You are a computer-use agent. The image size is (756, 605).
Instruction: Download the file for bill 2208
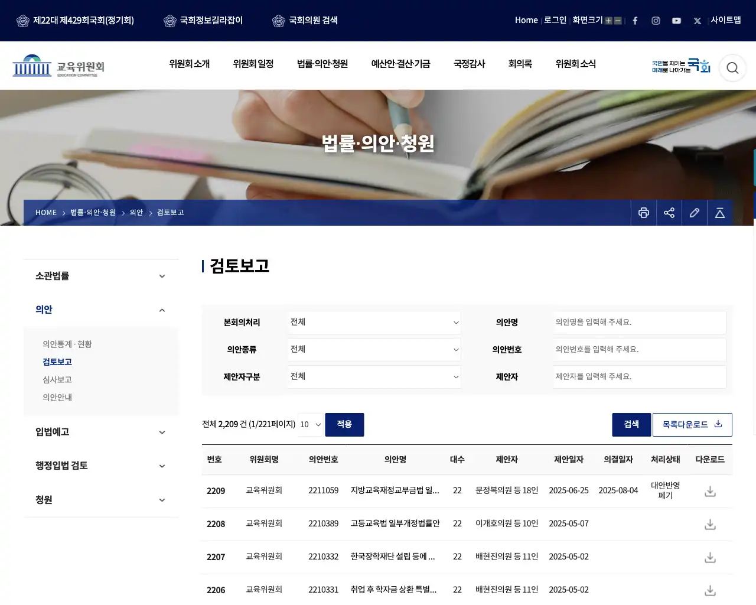pos(710,524)
